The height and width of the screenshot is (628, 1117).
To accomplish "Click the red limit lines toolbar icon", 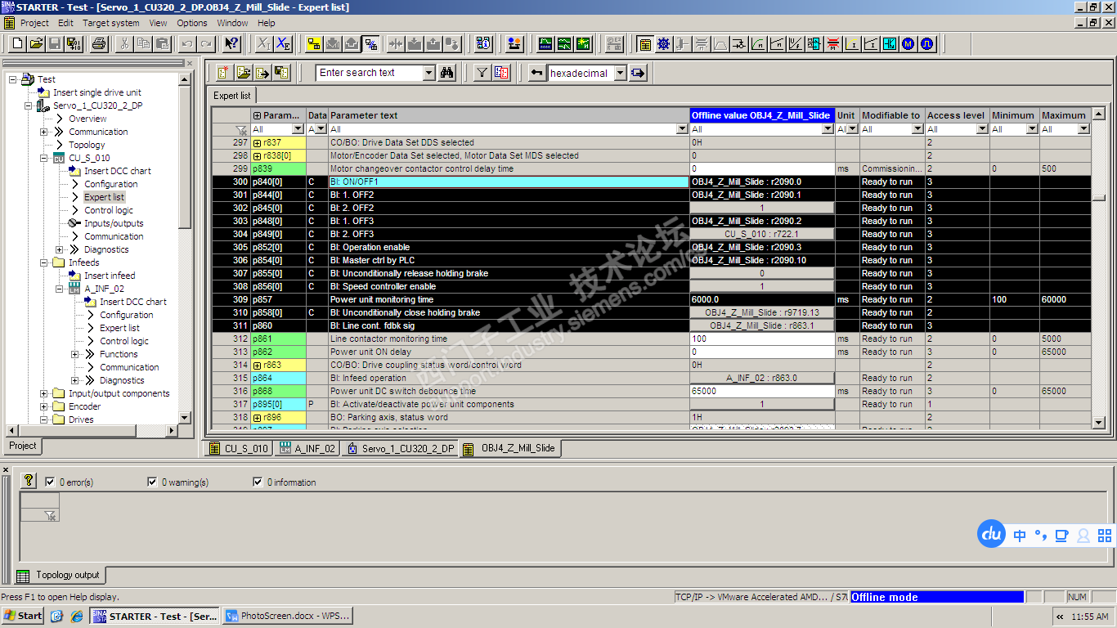I will [833, 43].
